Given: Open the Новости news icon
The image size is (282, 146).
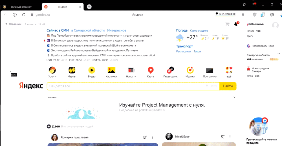Looking at the screenshot, I should coord(131,70).
